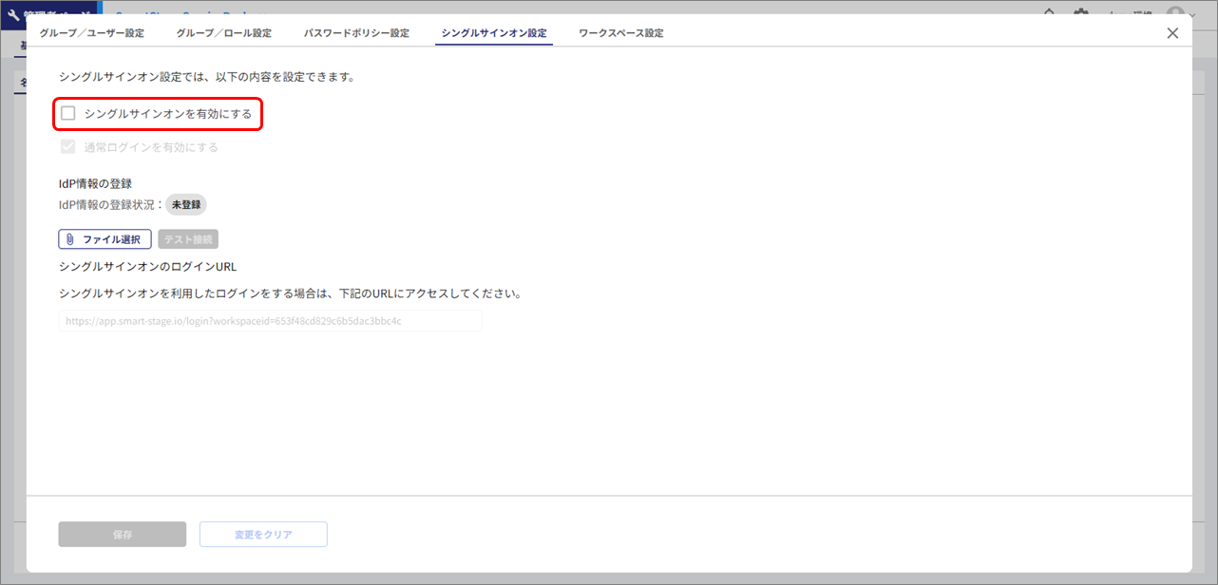This screenshot has width=1218, height=585.
Task: Click the paperclip ファイル選択 button
Action: pos(105,239)
